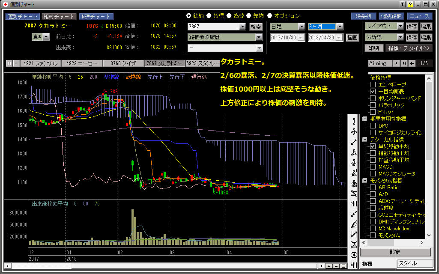The width and height of the screenshot is (439, 274).
Task: Jump to last page with skip-to-end button
Action: [404, 63]
